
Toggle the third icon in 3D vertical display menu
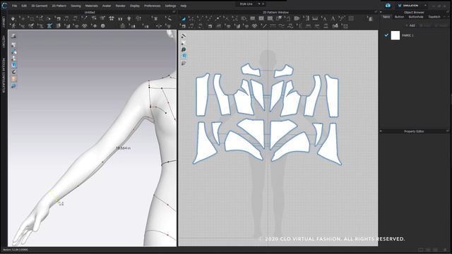[13, 52]
